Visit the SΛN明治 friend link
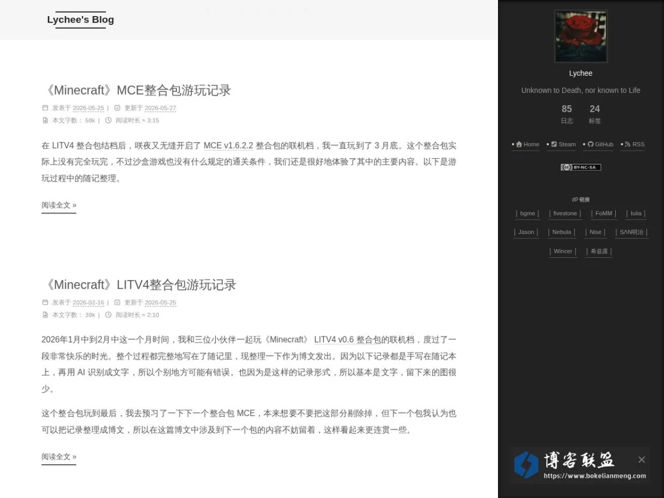Image resolution: width=664 pixels, height=498 pixels. coord(631,232)
